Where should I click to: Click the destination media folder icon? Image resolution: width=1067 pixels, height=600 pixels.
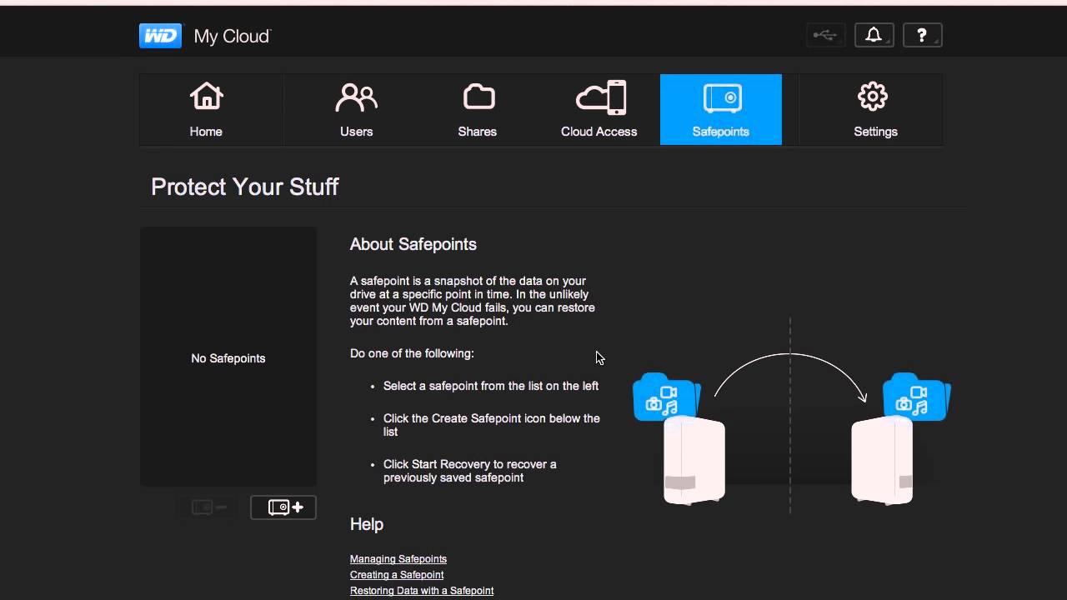[x=917, y=397]
